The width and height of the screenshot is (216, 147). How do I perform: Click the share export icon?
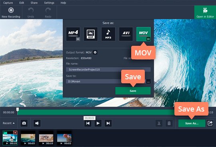point(210,123)
